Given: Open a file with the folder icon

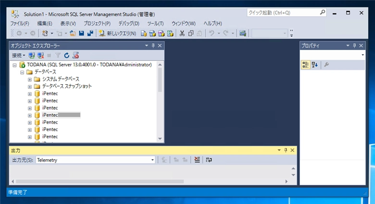Looking at the screenshot, I should click(x=73, y=33).
